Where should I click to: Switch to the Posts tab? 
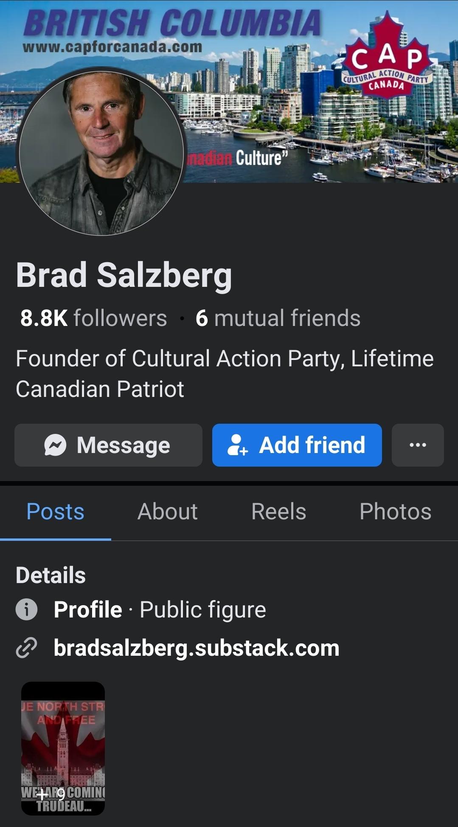coord(55,511)
